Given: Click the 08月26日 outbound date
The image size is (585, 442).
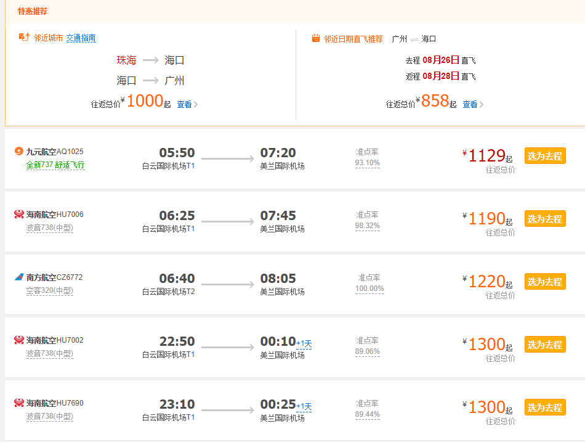Looking at the screenshot, I should [x=441, y=60].
